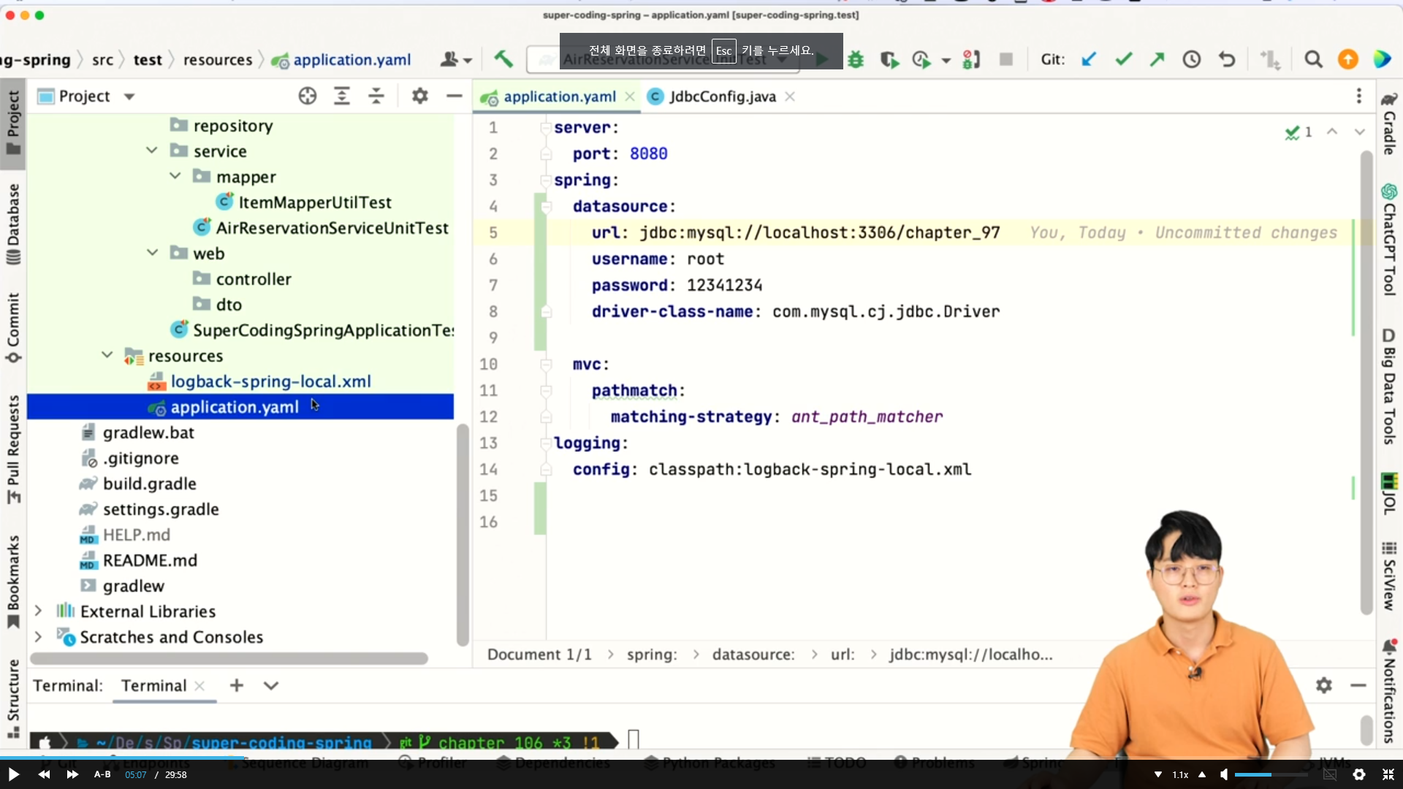1403x789 pixels.
Task: Click resources in the breadcrumb path
Action: pyautogui.click(x=218, y=60)
